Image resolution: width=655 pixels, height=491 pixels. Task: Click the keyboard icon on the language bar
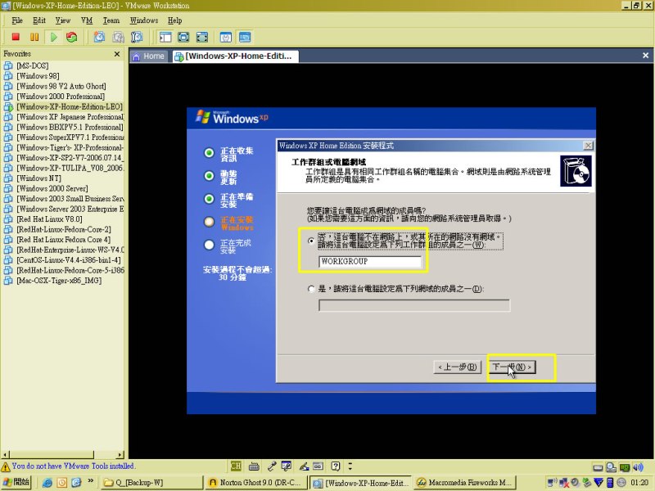[x=254, y=466]
